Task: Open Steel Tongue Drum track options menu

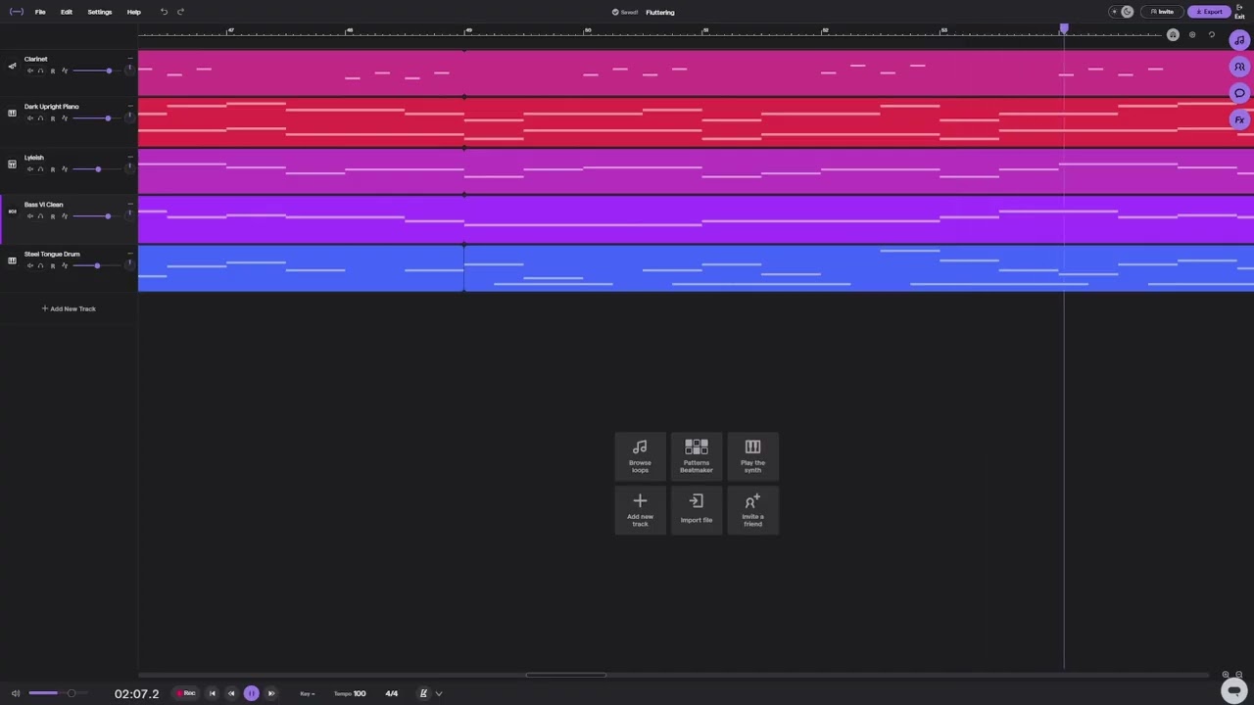Action: (129, 253)
